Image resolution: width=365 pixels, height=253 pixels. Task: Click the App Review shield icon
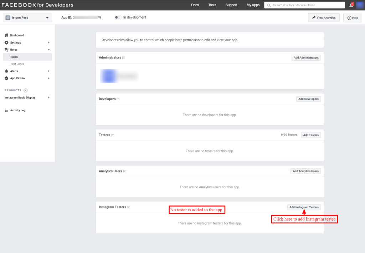point(6,78)
